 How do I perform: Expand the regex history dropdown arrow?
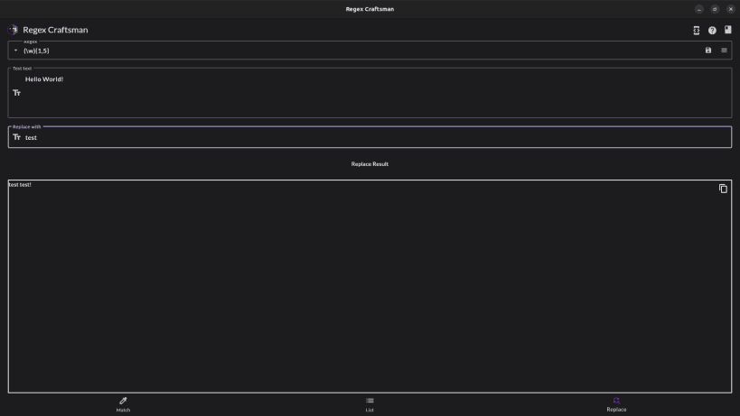15,51
